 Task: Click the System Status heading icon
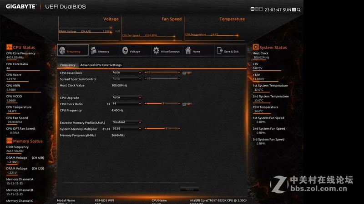[x=256, y=47]
